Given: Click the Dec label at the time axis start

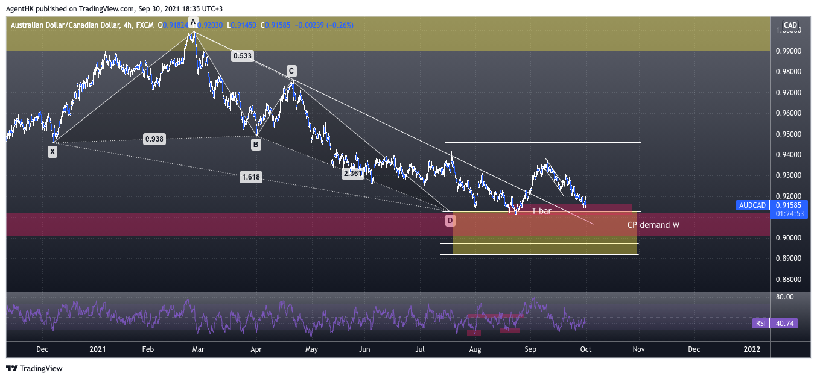Looking at the screenshot, I should point(43,349).
